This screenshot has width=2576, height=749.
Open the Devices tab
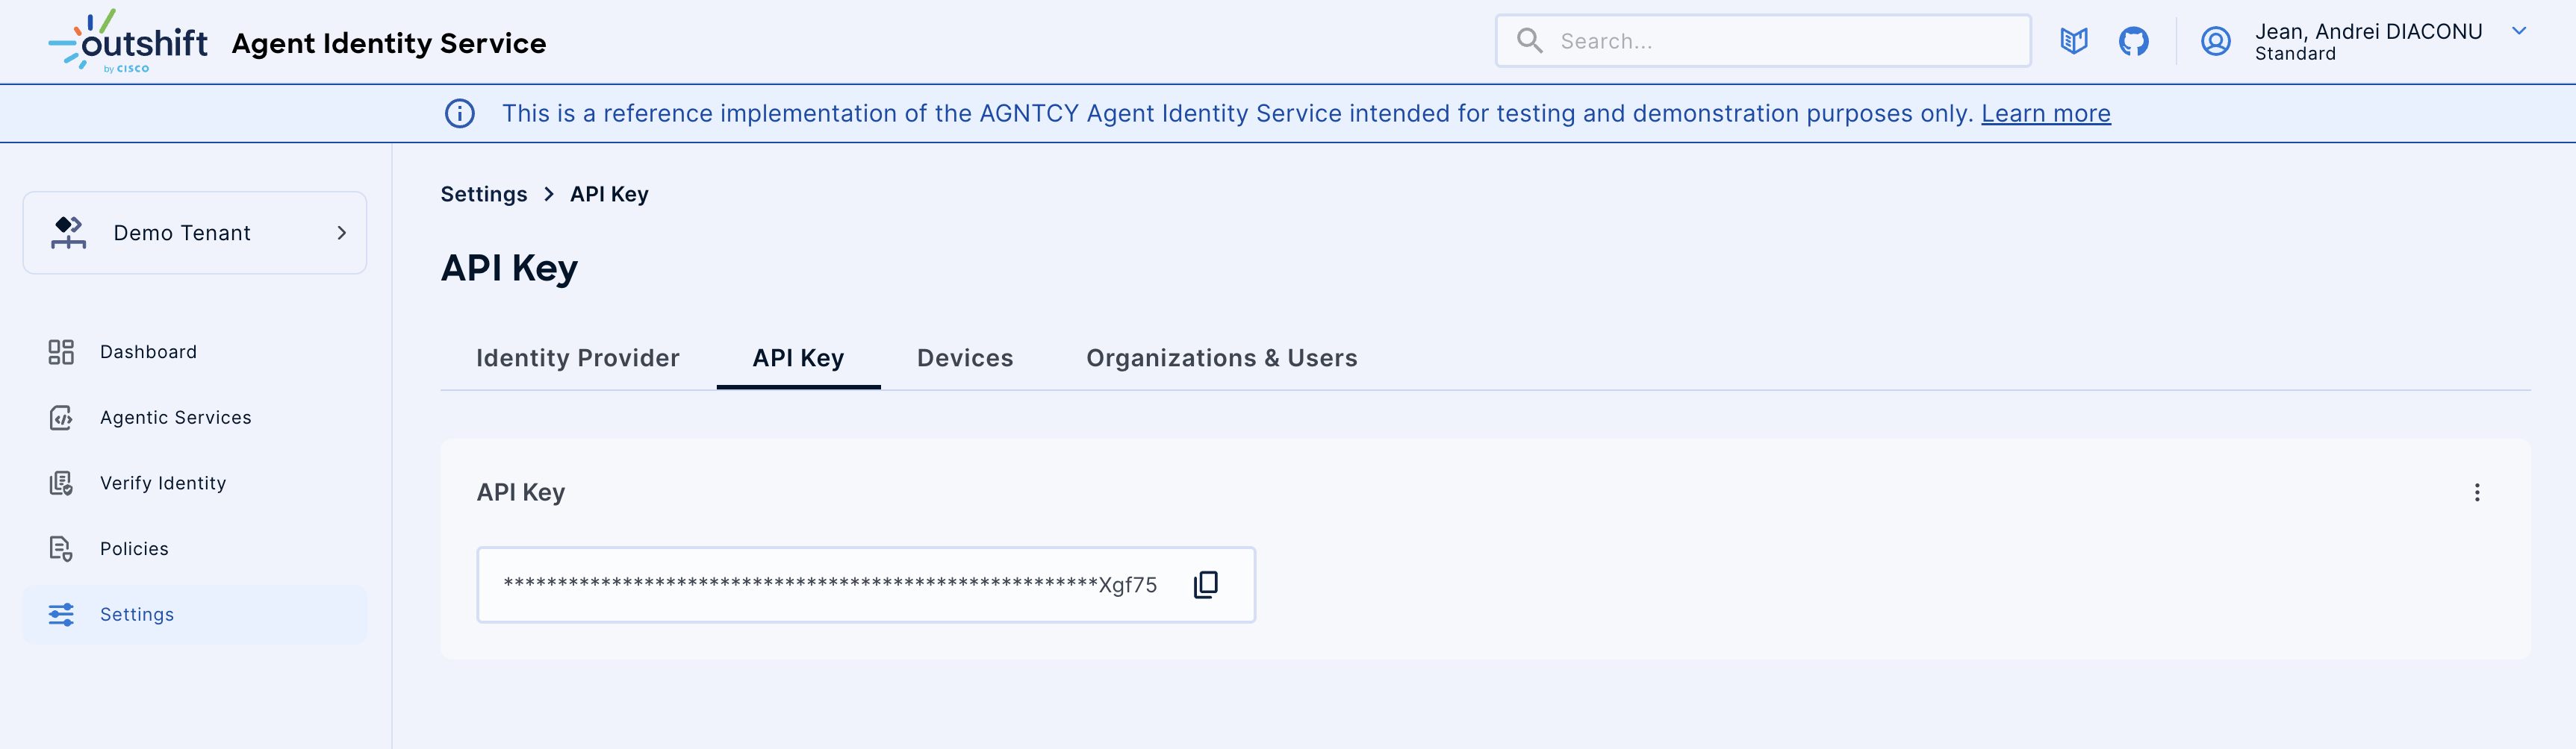(964, 357)
